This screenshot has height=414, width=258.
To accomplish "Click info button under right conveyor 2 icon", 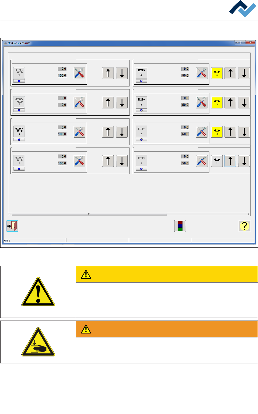I will [141, 140].
